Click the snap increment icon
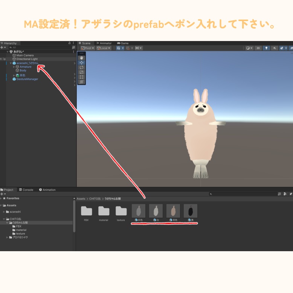The height and width of the screenshot is (293, 293). click(x=128, y=48)
